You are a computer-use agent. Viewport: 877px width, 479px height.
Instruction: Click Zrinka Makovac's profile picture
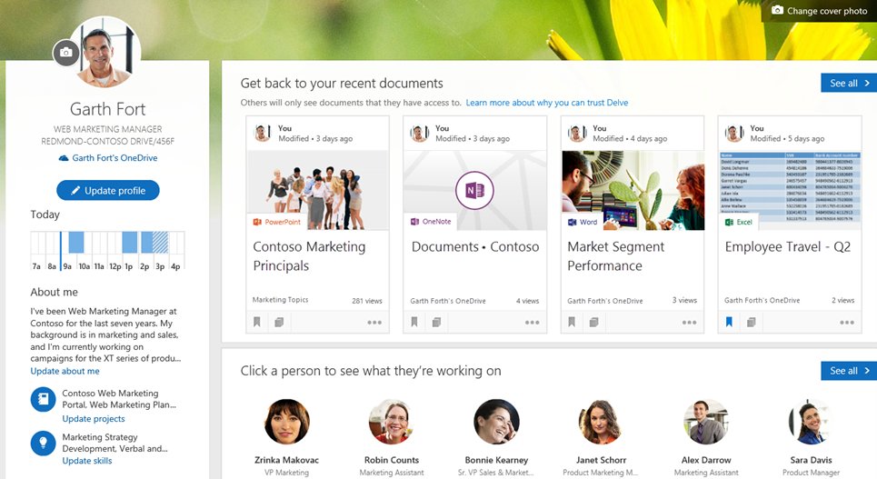[287, 422]
